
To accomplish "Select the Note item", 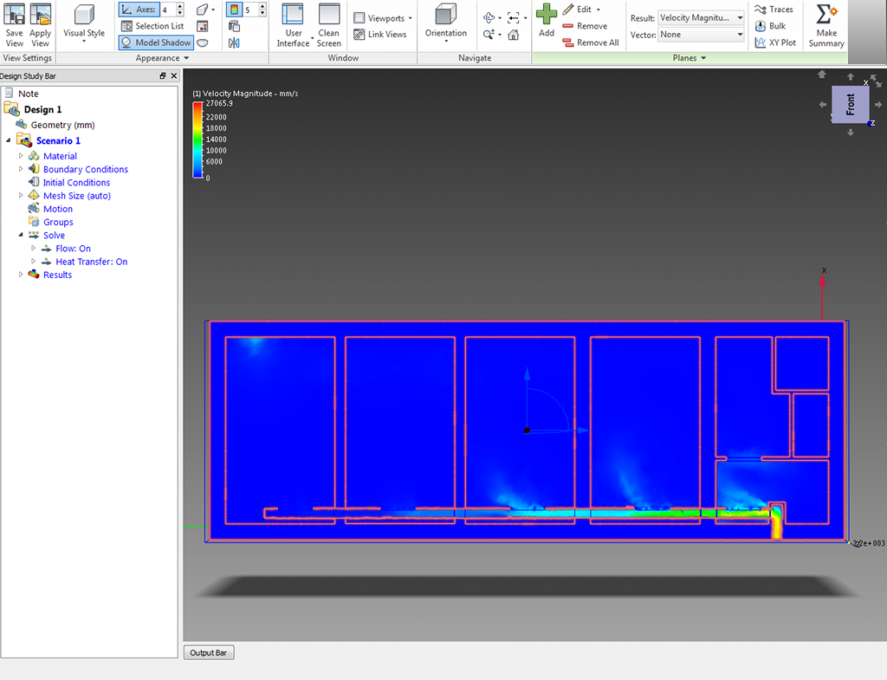I will coord(29,94).
